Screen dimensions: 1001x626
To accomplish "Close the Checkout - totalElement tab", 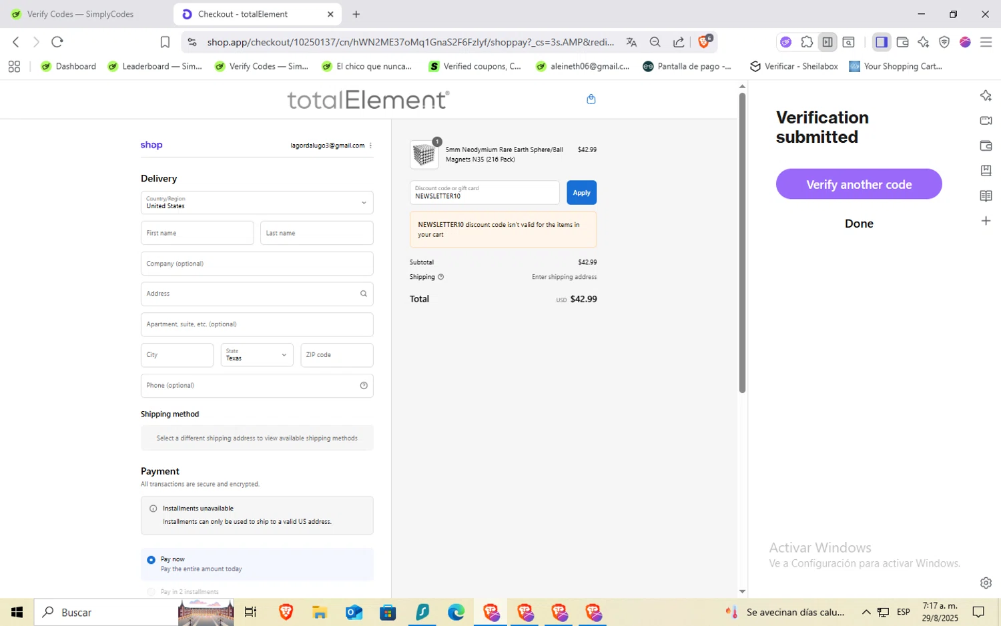I will pos(330,14).
